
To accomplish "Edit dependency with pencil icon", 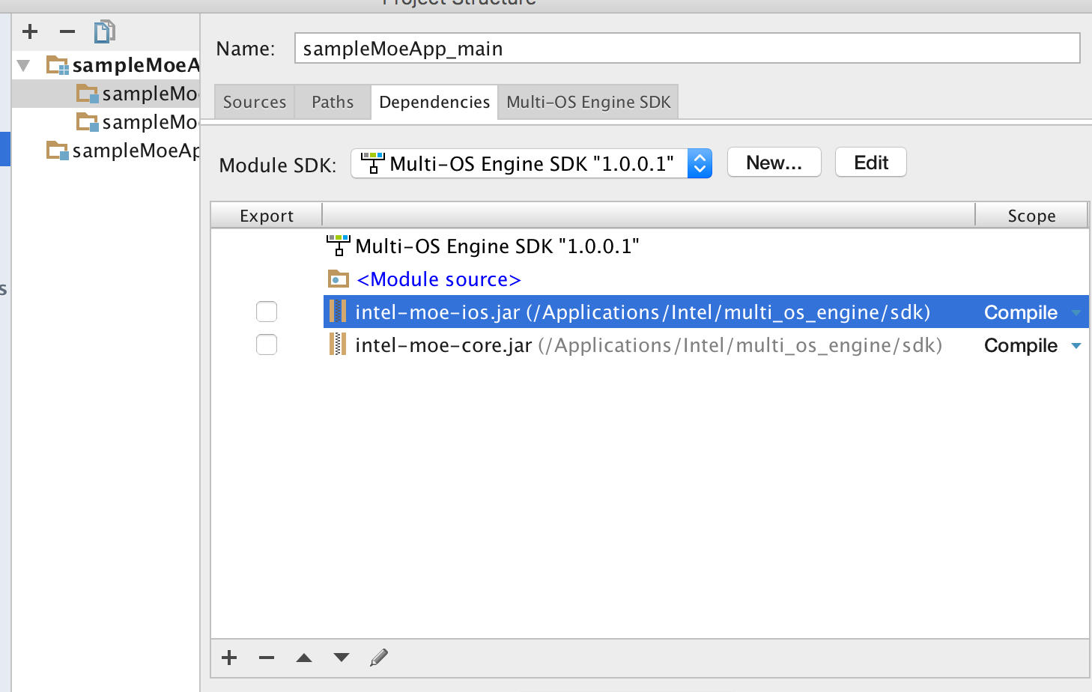I will coord(379,658).
